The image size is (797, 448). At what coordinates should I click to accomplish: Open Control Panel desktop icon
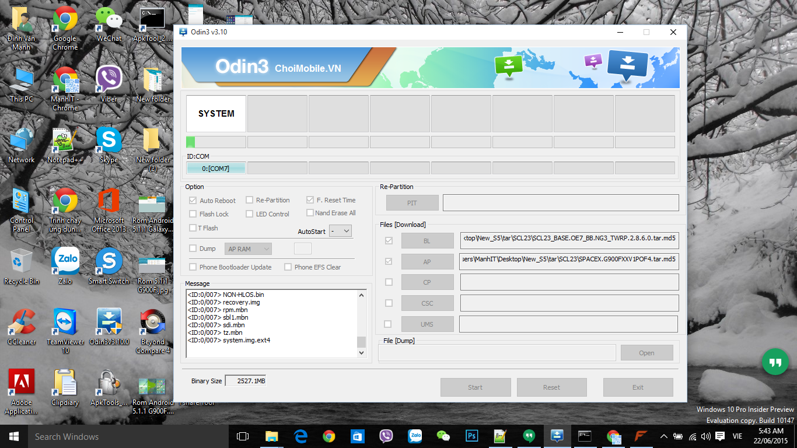pos(22,209)
